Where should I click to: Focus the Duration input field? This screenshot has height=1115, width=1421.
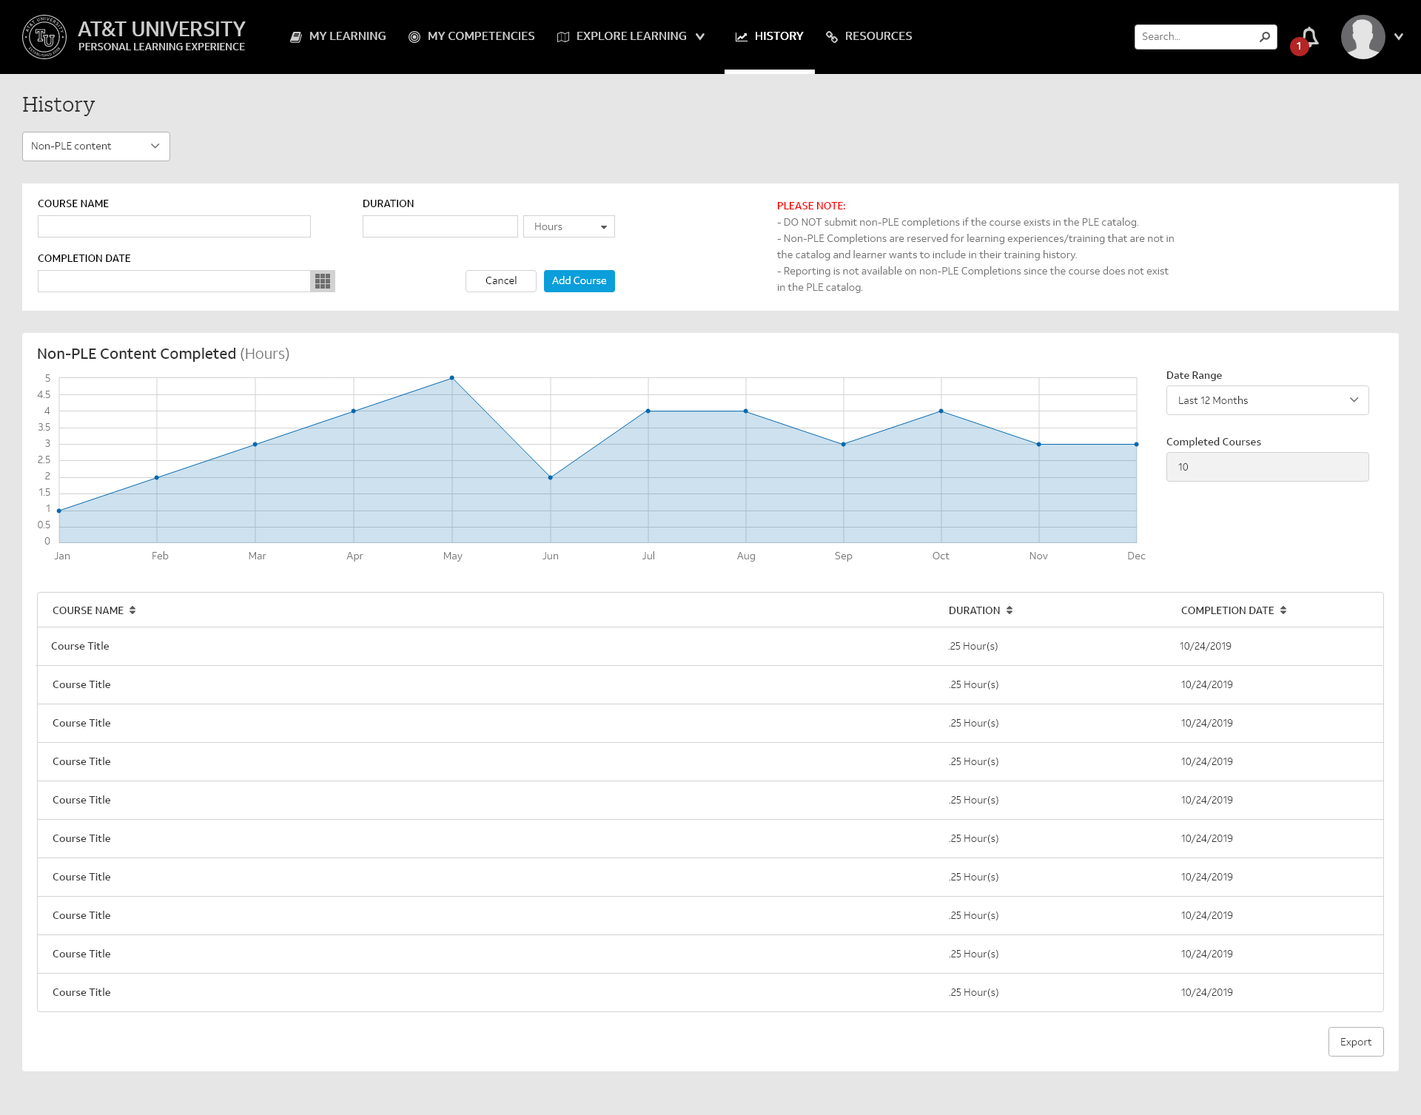coord(440,226)
